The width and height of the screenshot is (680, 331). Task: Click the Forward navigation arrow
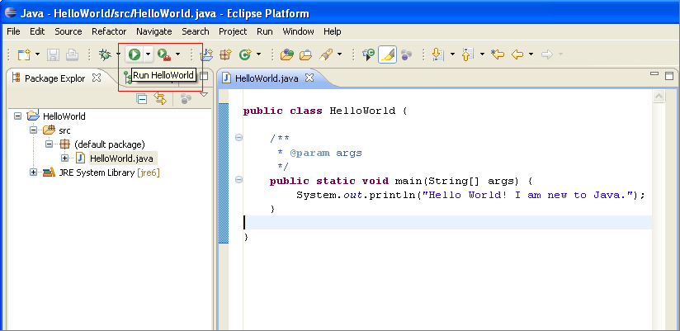(x=547, y=54)
